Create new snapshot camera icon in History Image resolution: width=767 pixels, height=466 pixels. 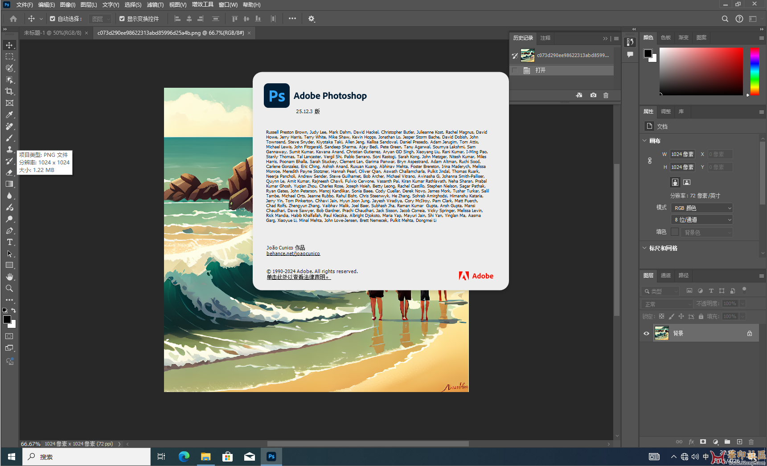pos(593,95)
